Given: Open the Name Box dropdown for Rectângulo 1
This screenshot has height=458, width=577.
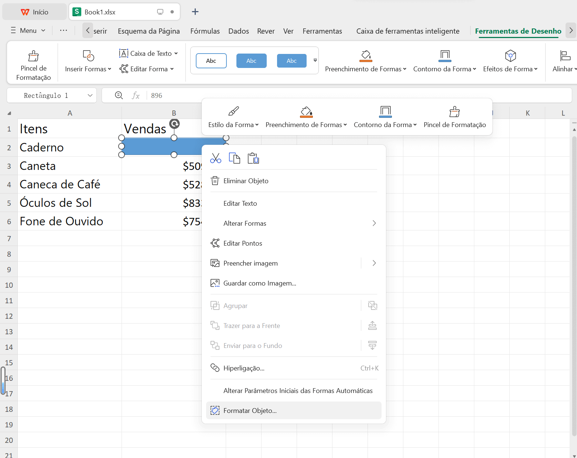Looking at the screenshot, I should 90,95.
